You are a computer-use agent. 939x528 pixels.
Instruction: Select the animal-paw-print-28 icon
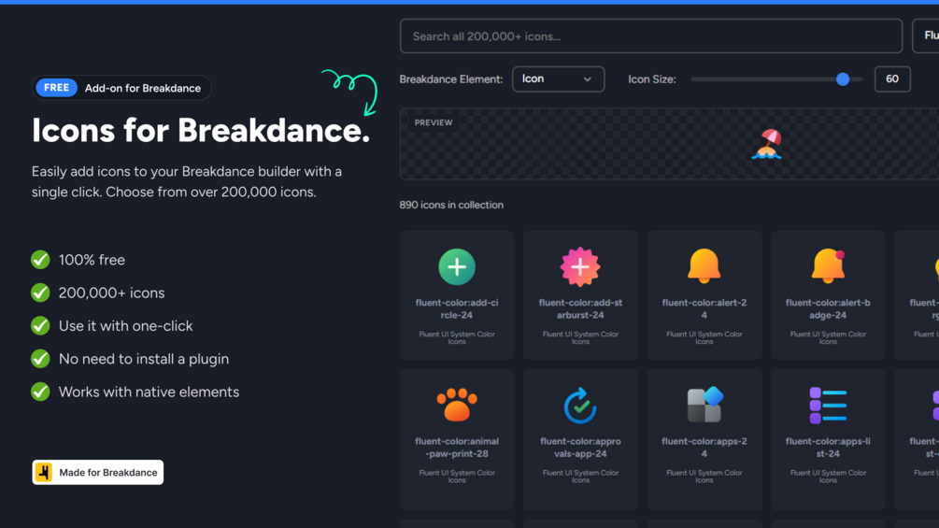coord(457,405)
